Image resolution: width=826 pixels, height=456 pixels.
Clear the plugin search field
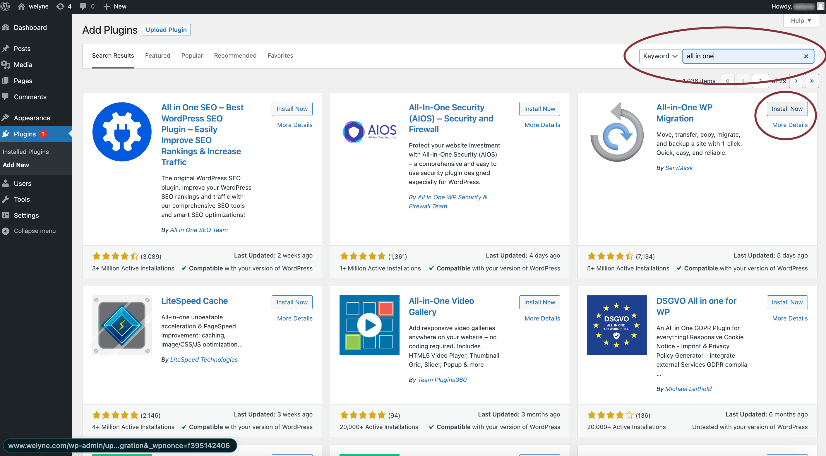(806, 56)
